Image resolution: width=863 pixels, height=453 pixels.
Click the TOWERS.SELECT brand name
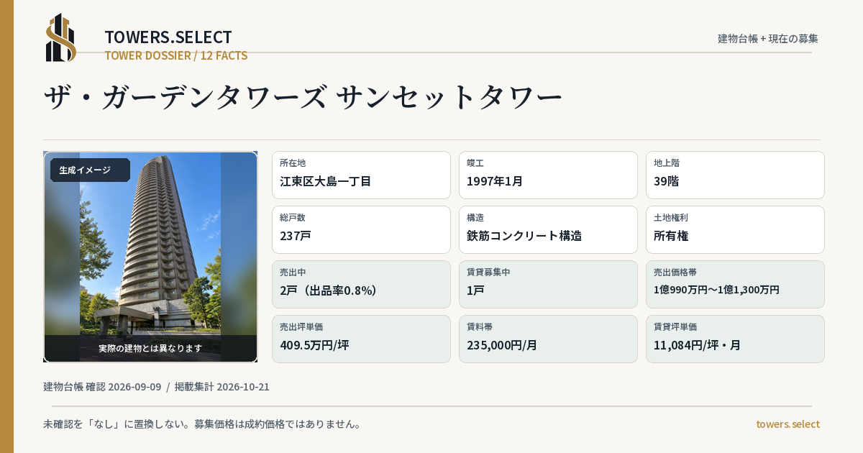(x=168, y=37)
